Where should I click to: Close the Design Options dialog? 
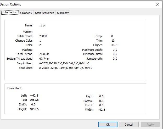click(158, 4)
